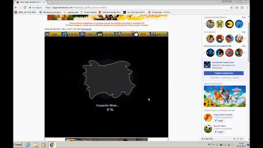Click the Chrome icon in the taskbar
Image resolution: width=263 pixels, height=148 pixels.
point(52,145)
